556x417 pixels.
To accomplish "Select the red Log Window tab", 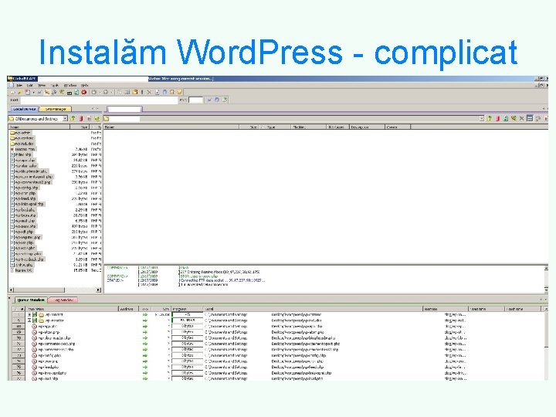I will pos(63,300).
